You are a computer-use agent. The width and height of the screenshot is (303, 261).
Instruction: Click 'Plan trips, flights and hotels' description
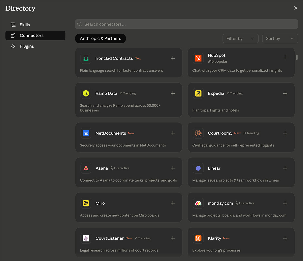216,110
